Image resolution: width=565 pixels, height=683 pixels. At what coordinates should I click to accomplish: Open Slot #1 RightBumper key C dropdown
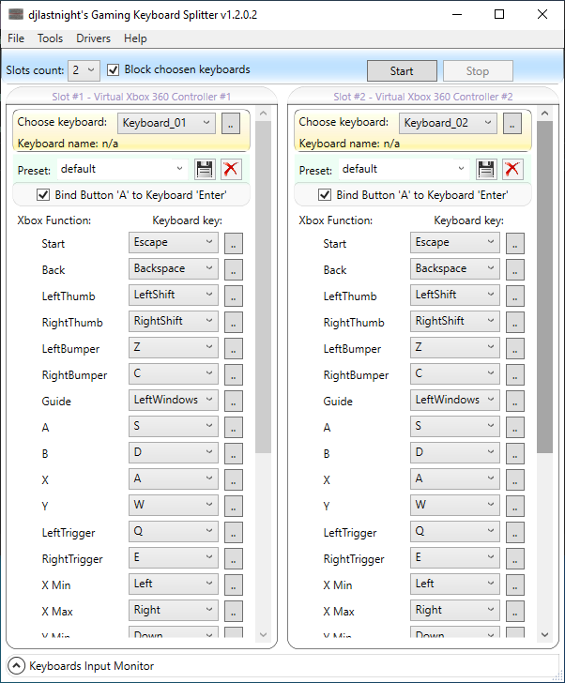(174, 373)
